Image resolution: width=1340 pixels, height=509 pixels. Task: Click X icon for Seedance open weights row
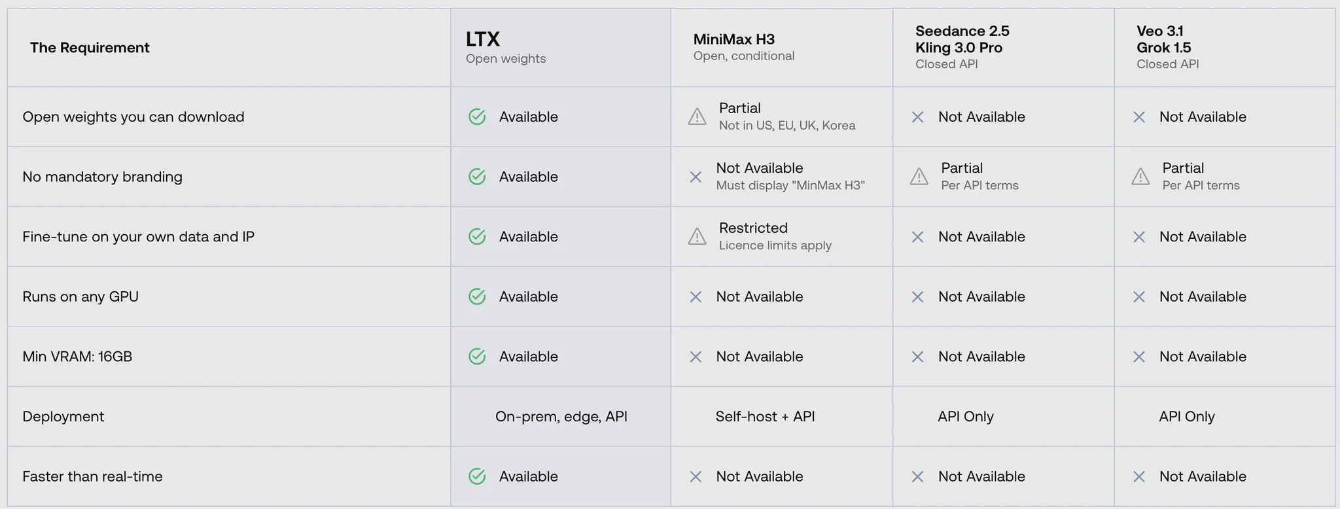point(918,117)
